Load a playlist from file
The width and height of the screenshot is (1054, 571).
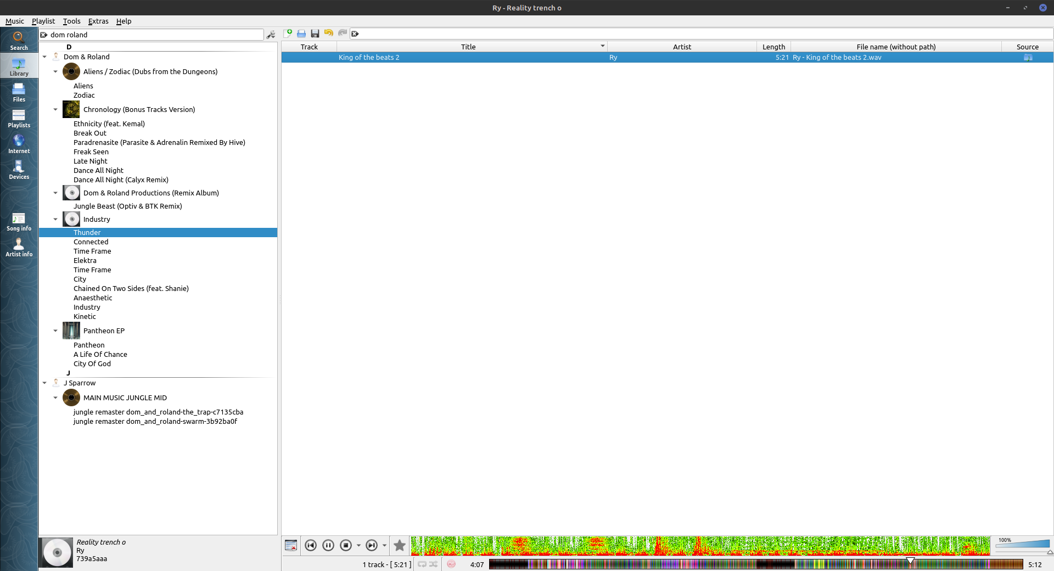click(x=301, y=33)
